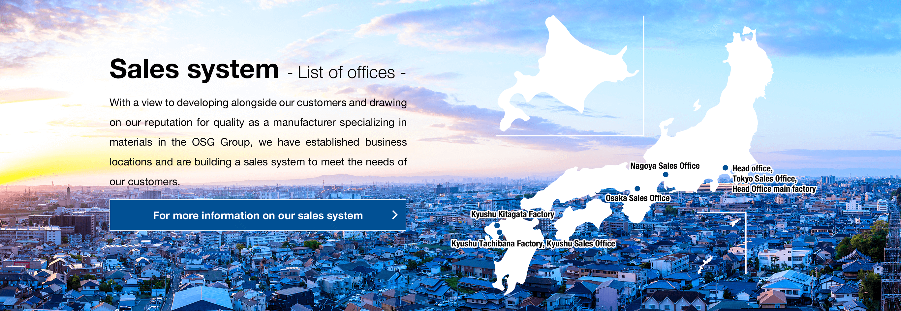Click the chevron arrow on the blue button
Screen dimensions: 901x311
tap(395, 215)
